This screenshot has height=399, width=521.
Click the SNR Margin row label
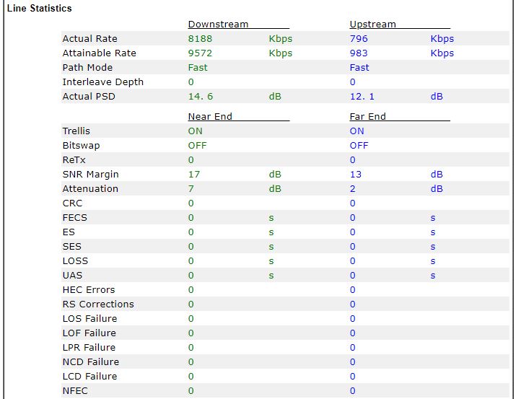pyautogui.click(x=90, y=175)
